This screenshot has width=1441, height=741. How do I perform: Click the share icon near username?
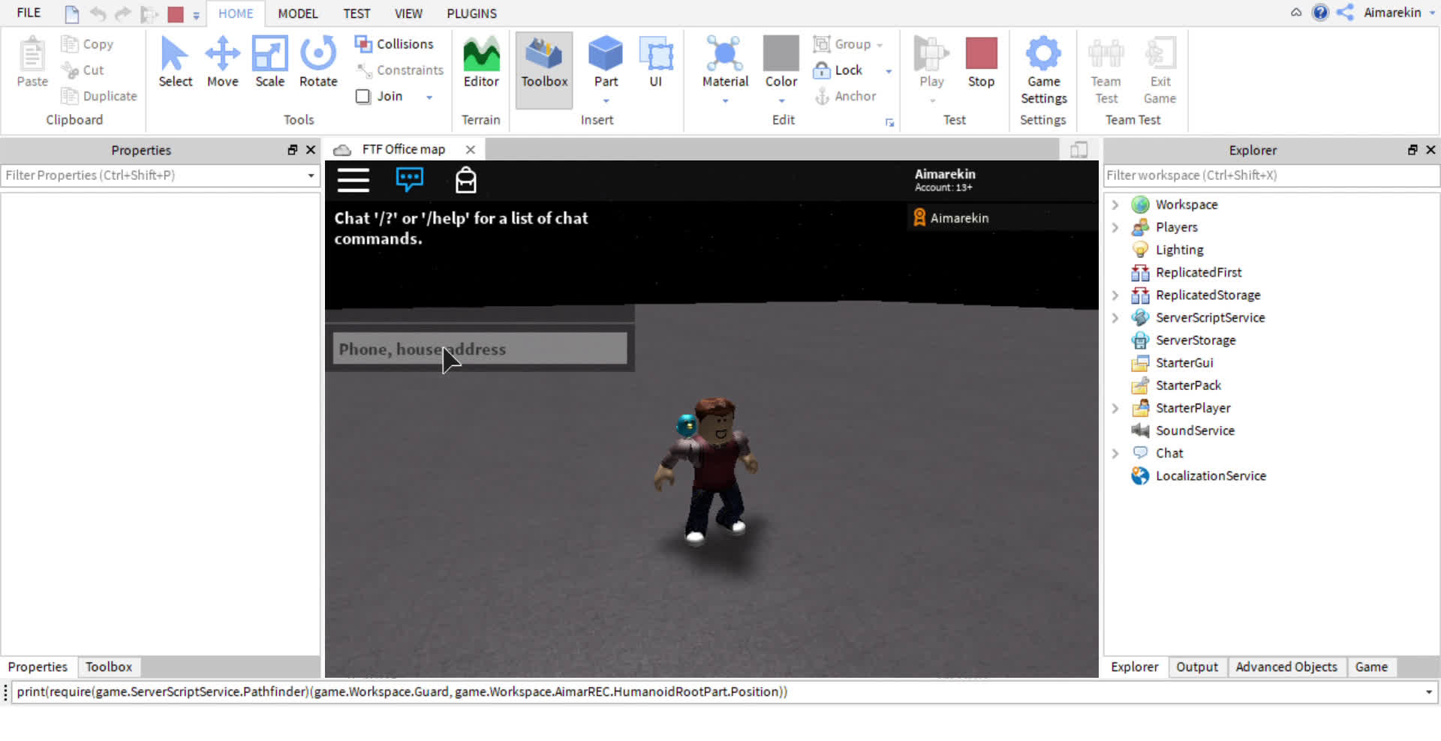pyautogui.click(x=1346, y=13)
